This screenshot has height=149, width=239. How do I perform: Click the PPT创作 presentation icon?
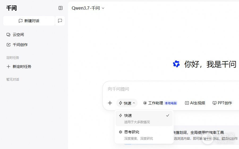click(x=215, y=103)
